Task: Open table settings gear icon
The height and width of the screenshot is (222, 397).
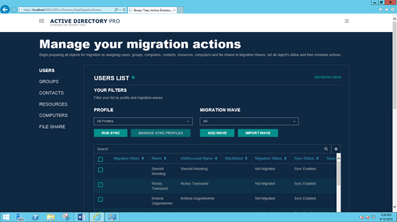Action: pos(336,149)
